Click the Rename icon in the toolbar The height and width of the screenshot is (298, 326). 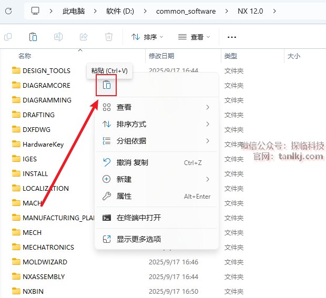pyautogui.click(x=58, y=37)
